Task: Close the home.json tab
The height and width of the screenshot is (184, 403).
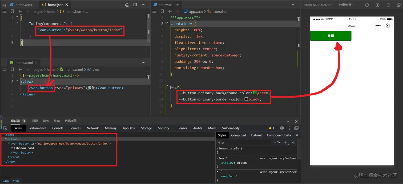Action: pyautogui.click(x=67, y=5)
